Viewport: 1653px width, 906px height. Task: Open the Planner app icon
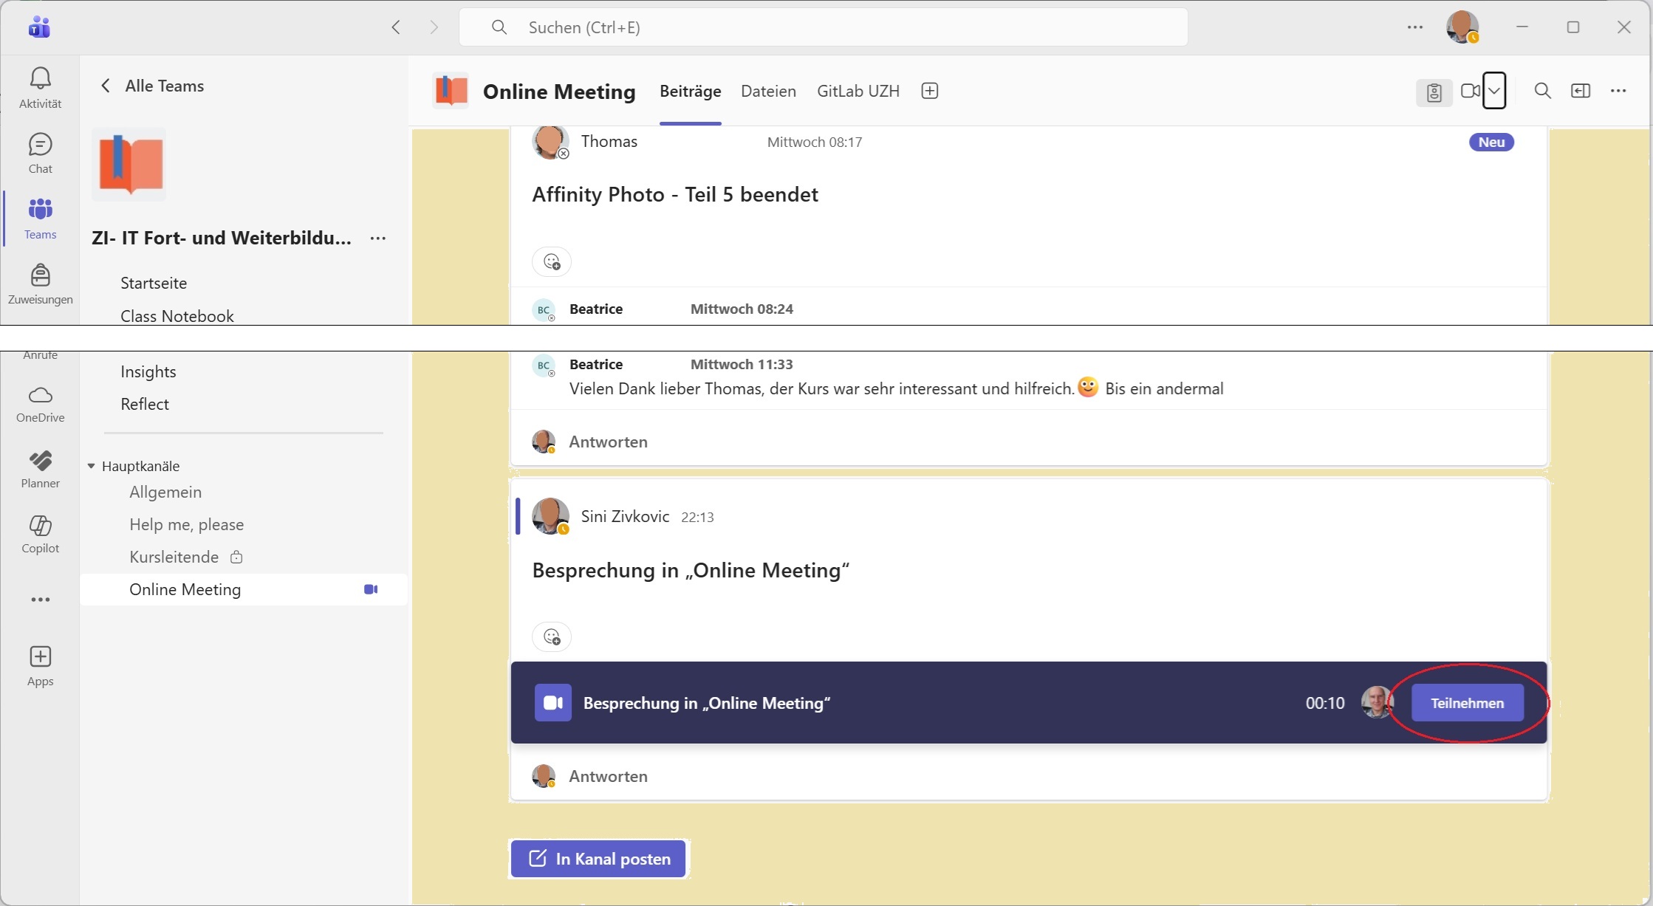(x=40, y=461)
